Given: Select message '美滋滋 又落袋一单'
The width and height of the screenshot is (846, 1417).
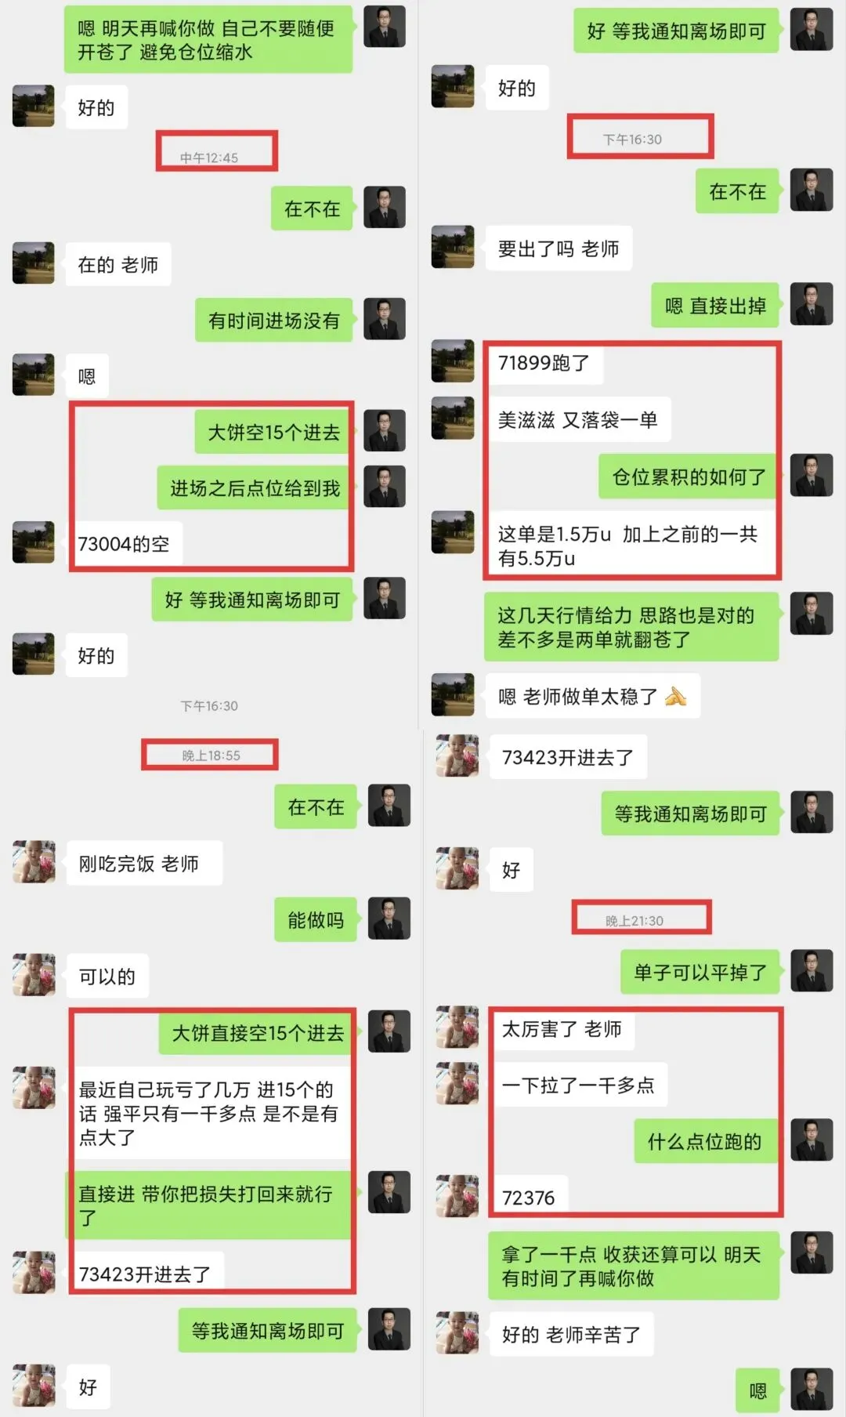Looking at the screenshot, I should pos(577,420).
